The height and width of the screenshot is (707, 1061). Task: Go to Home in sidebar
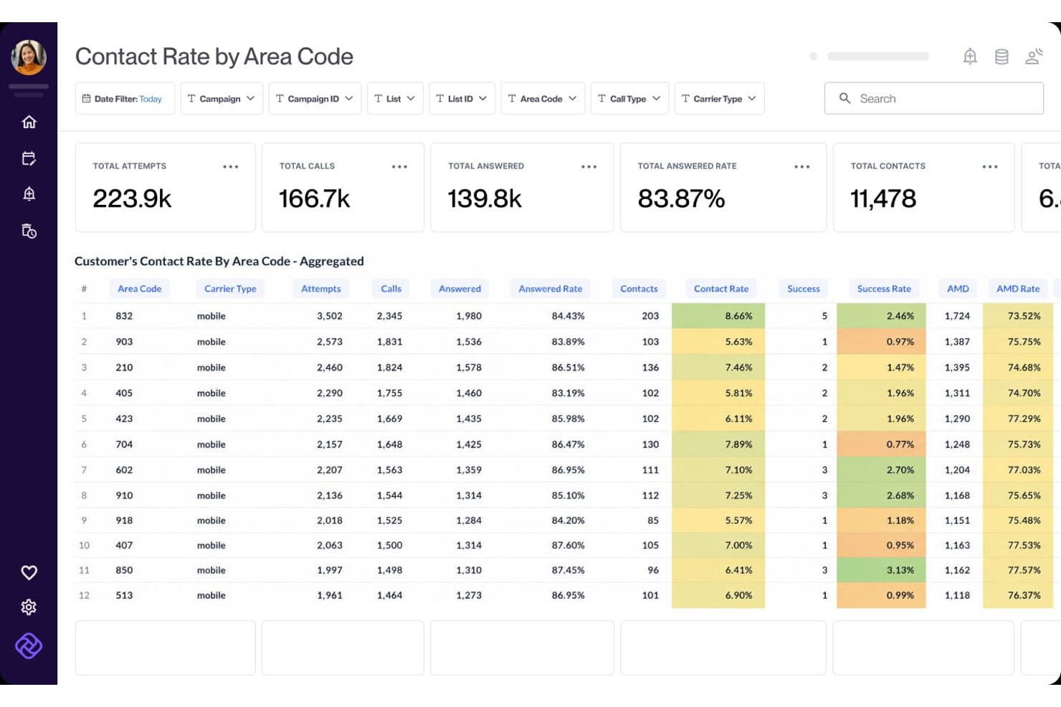(x=29, y=122)
